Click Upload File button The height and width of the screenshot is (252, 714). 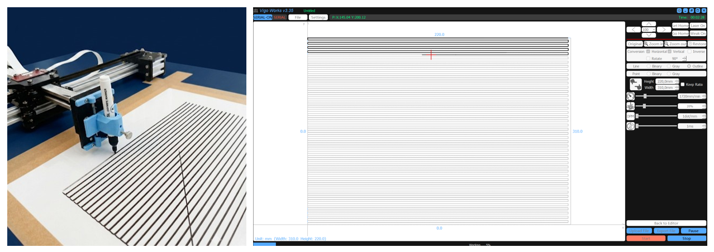(639, 231)
